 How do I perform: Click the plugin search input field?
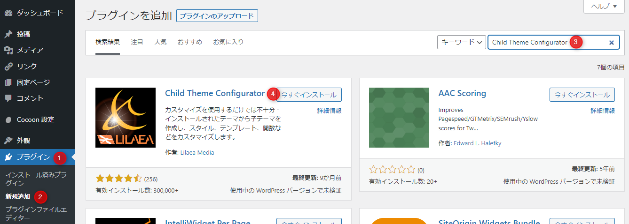554,42
